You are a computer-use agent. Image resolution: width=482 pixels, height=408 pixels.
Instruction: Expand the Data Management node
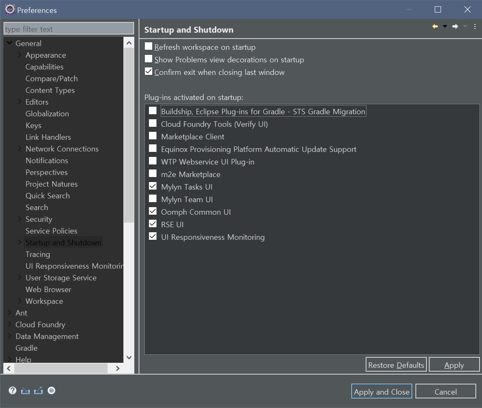(x=10, y=336)
